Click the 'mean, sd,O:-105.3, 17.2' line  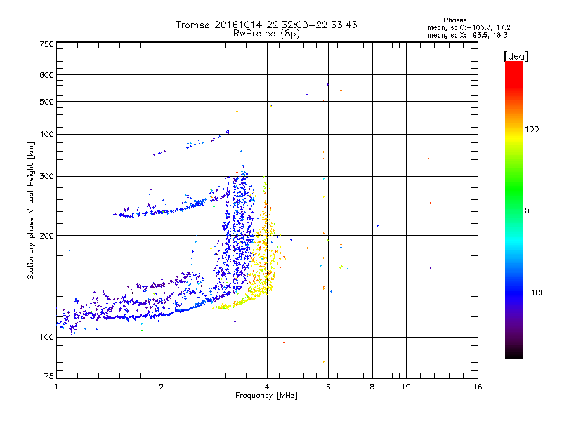click(x=469, y=27)
